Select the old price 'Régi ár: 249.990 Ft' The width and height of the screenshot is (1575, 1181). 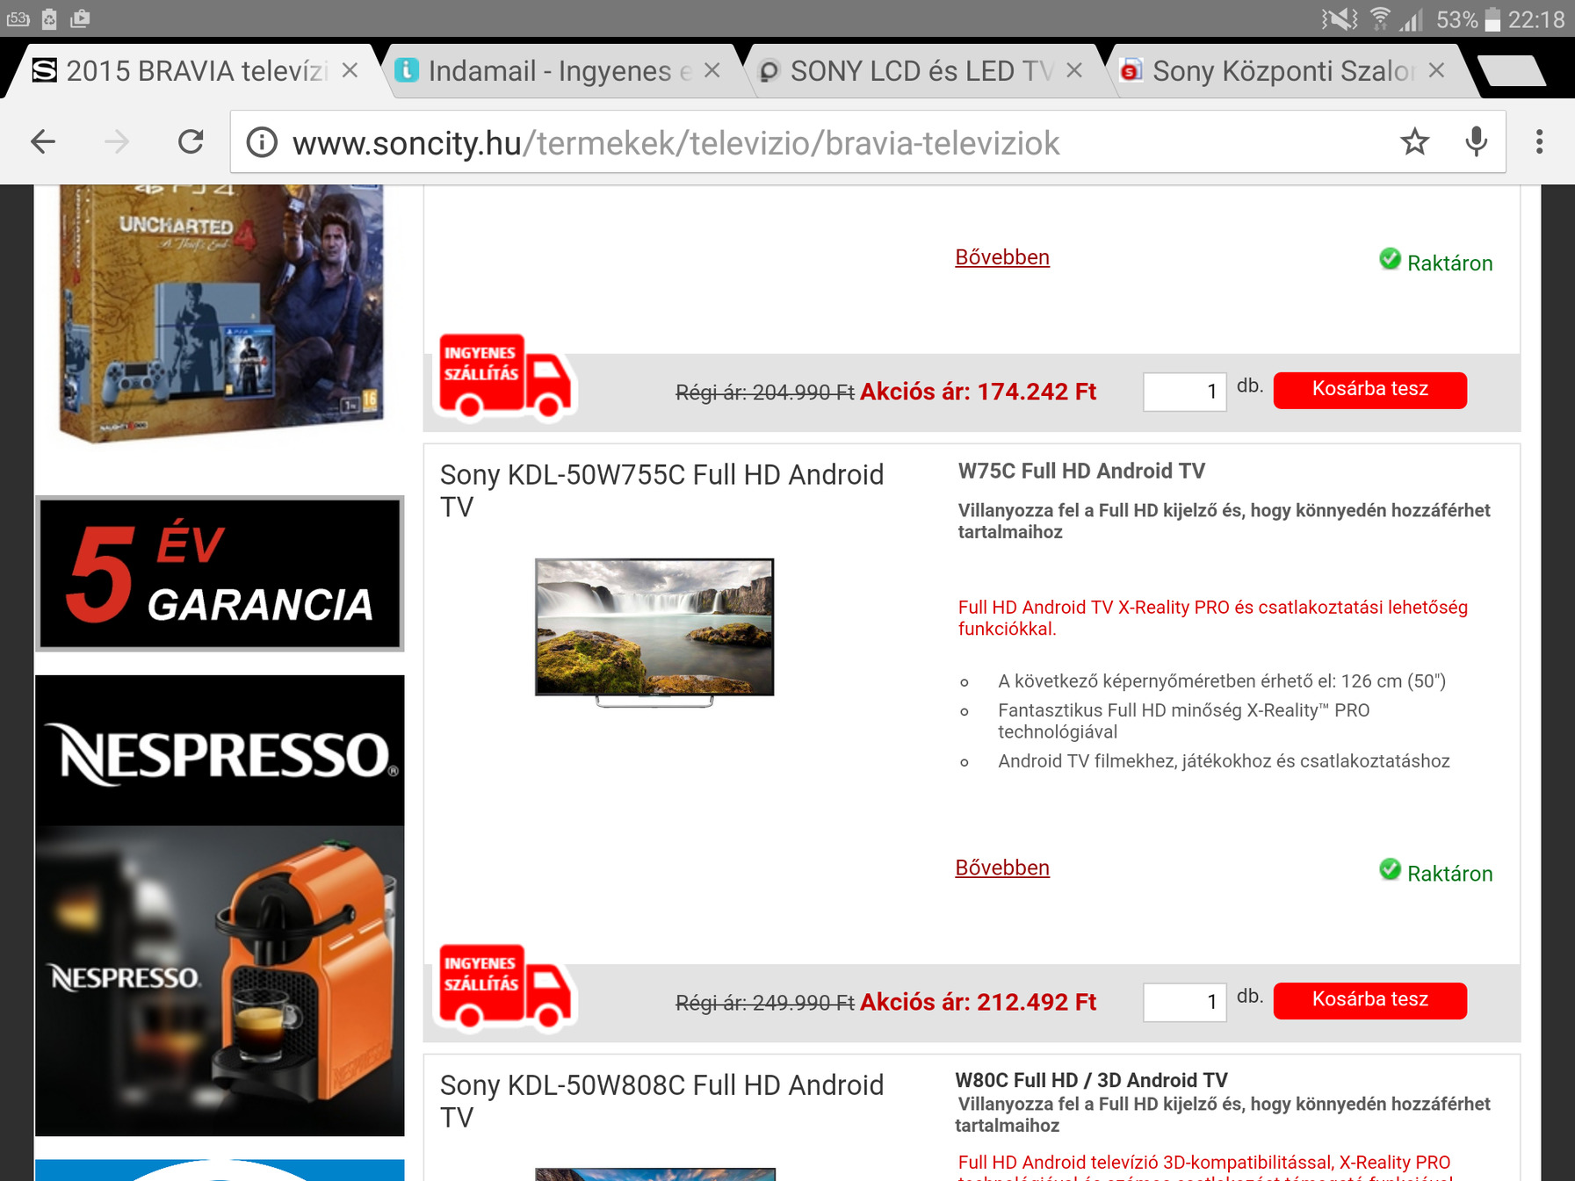point(765,1003)
